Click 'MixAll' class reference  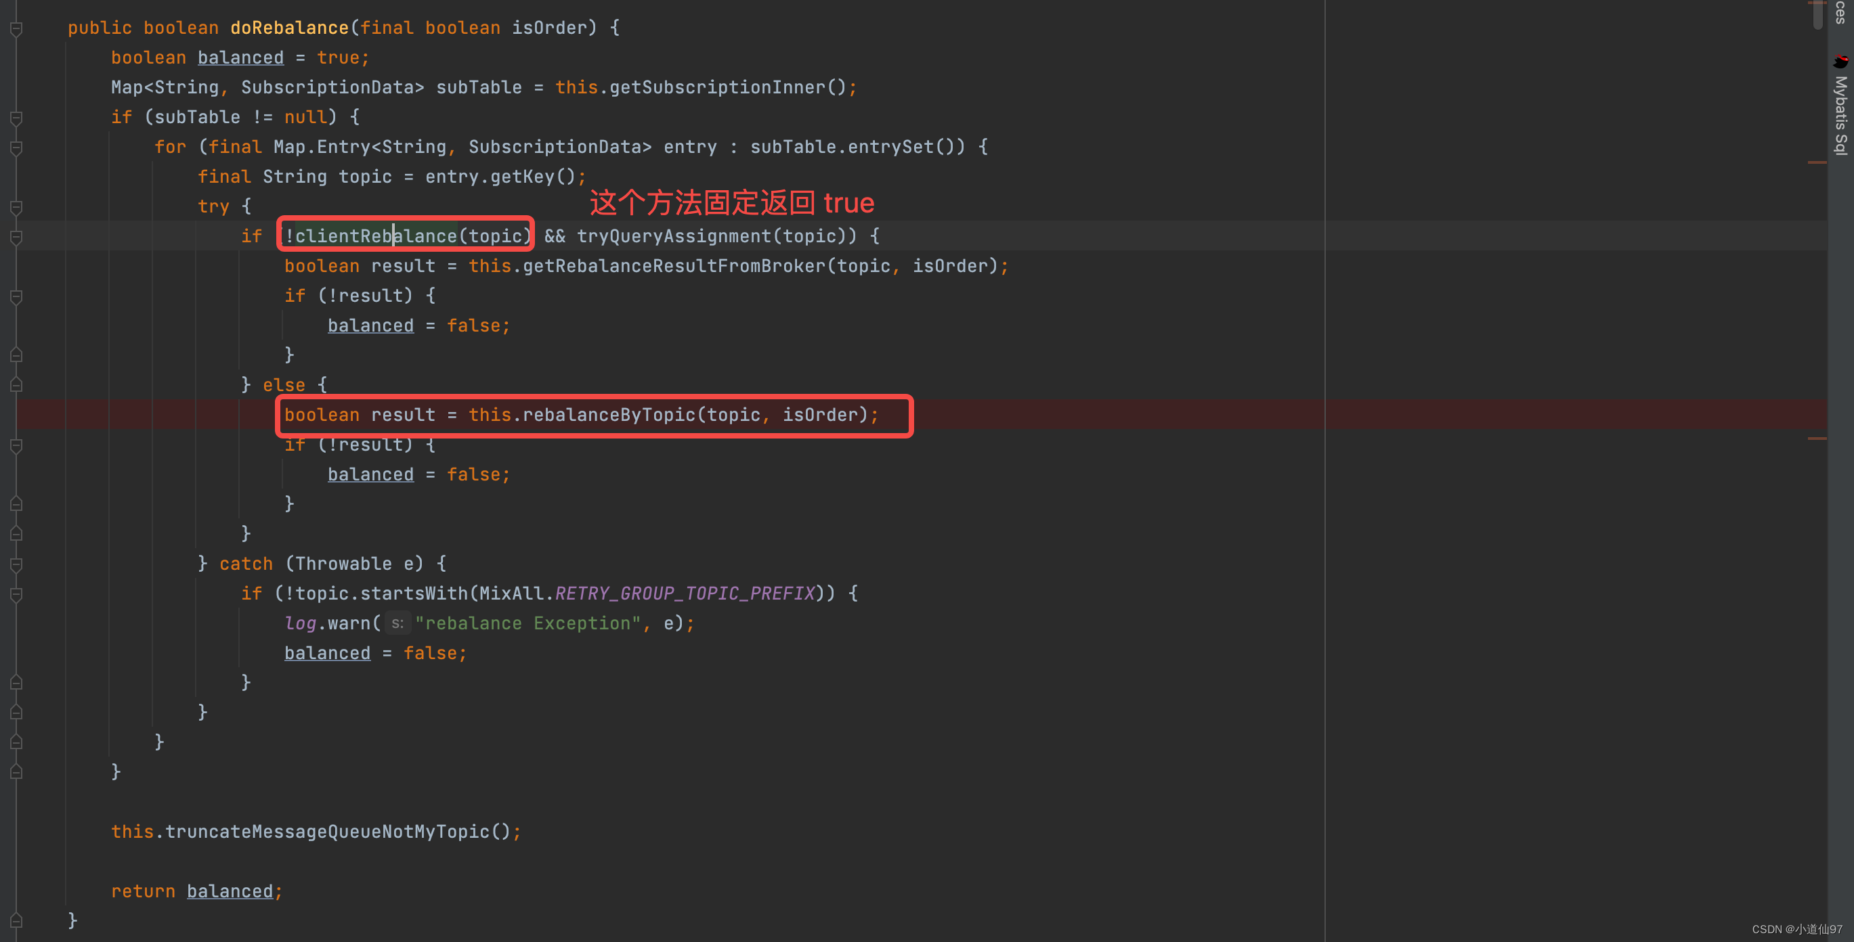[512, 594]
